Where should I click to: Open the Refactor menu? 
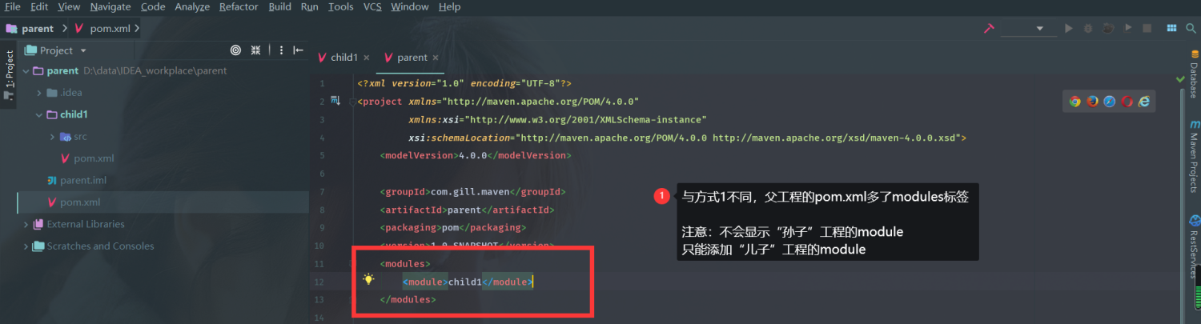239,6
